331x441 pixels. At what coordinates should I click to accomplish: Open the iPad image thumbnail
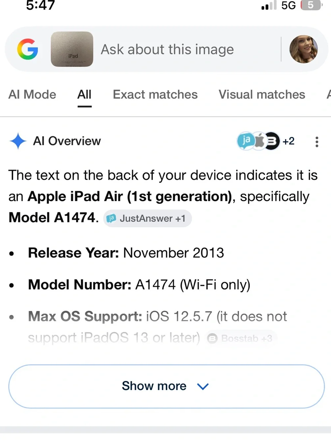click(72, 49)
